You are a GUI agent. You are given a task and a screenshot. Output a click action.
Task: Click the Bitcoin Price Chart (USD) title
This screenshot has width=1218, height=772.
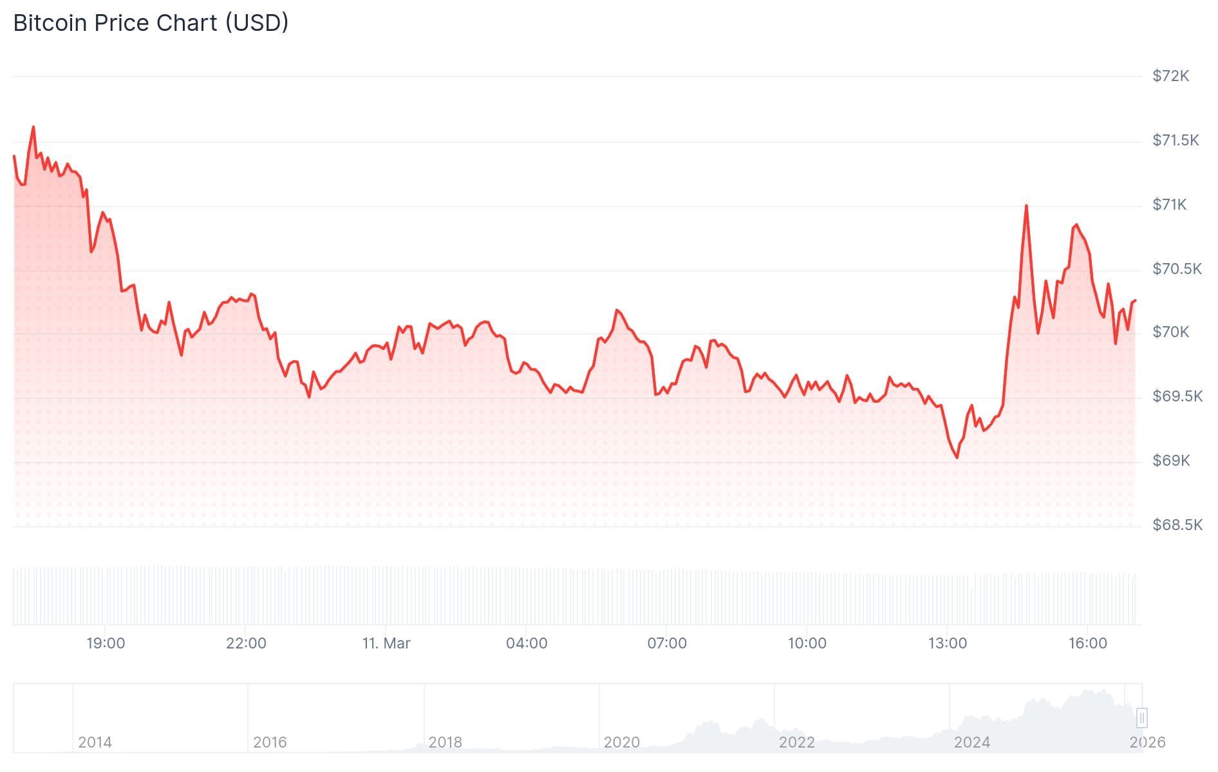click(151, 23)
